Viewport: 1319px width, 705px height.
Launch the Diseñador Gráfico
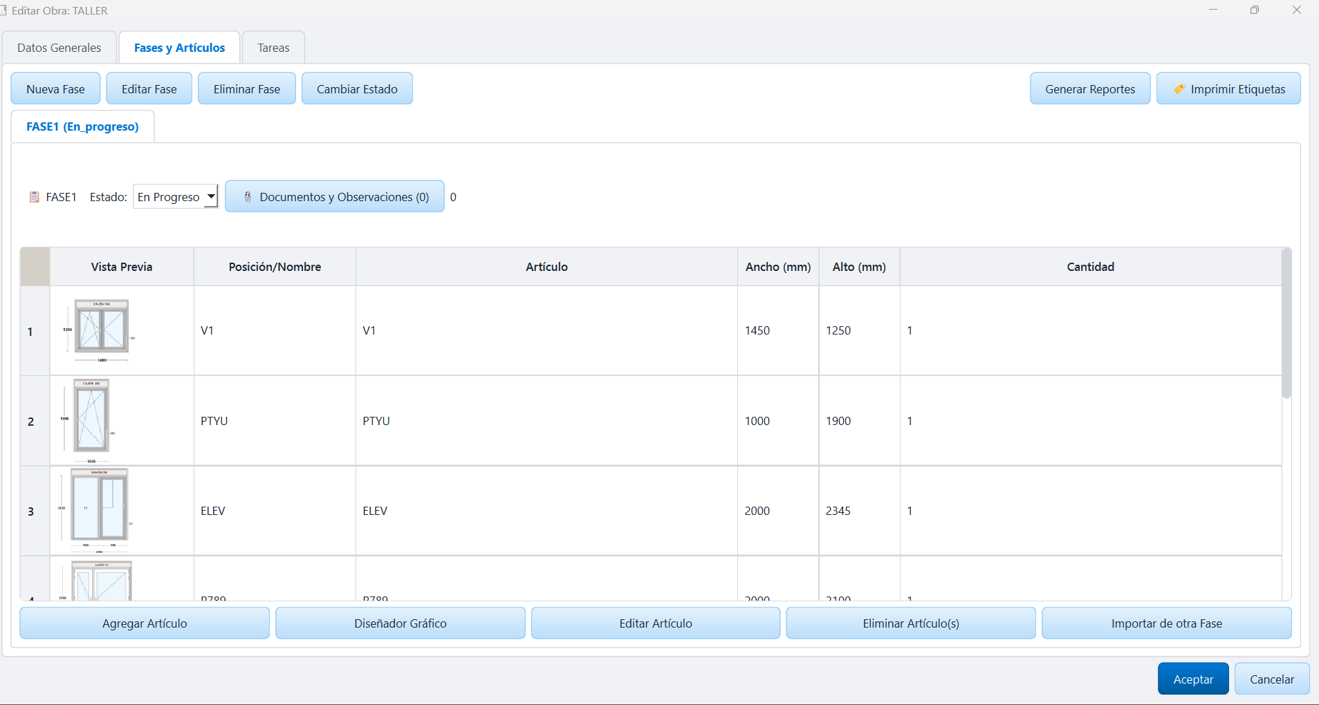coord(400,623)
